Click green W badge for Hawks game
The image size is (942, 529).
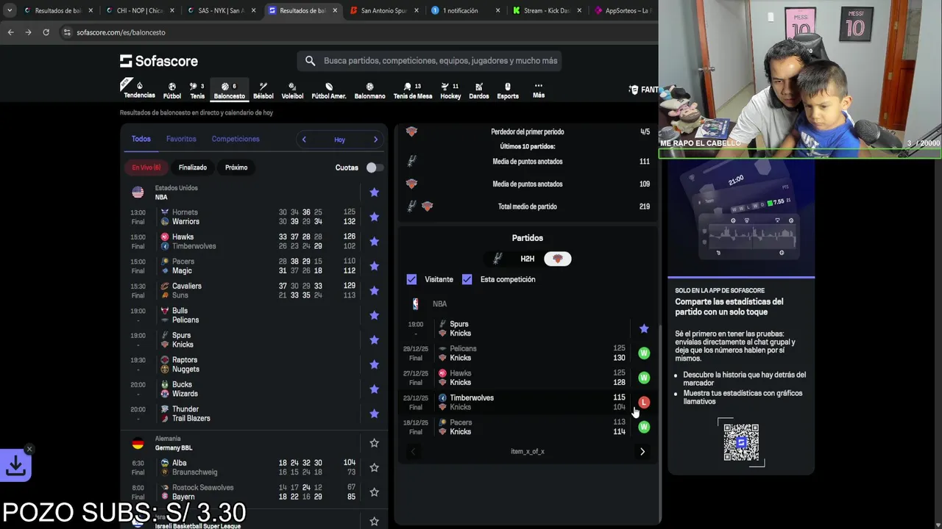click(644, 378)
